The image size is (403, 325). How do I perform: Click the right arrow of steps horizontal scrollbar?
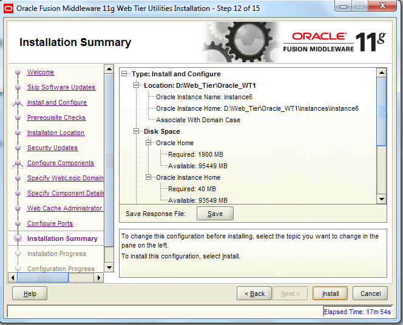99,278
